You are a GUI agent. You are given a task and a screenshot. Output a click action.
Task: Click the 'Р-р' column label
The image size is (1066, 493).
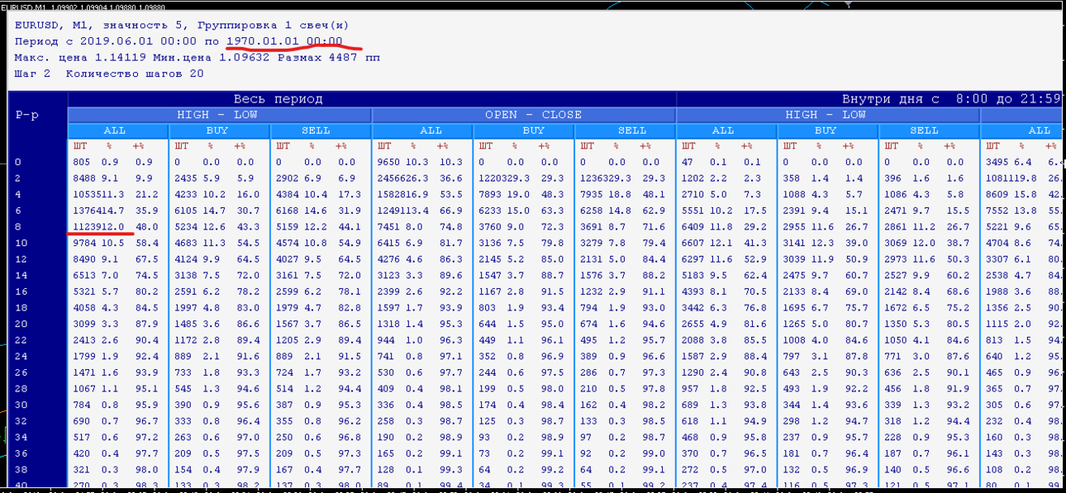click(x=27, y=115)
